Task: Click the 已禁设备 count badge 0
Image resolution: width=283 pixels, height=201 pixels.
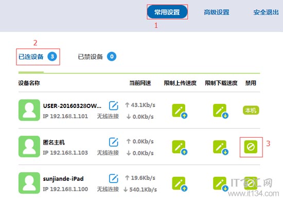Action: [112, 57]
